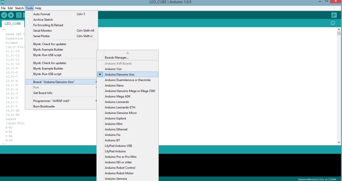Viewport: 342px width, 181px height.
Task: Select Arduino Ethernet
Action: click(x=128, y=129)
